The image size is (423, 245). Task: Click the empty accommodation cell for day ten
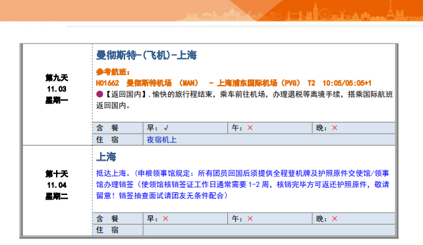click(269, 230)
